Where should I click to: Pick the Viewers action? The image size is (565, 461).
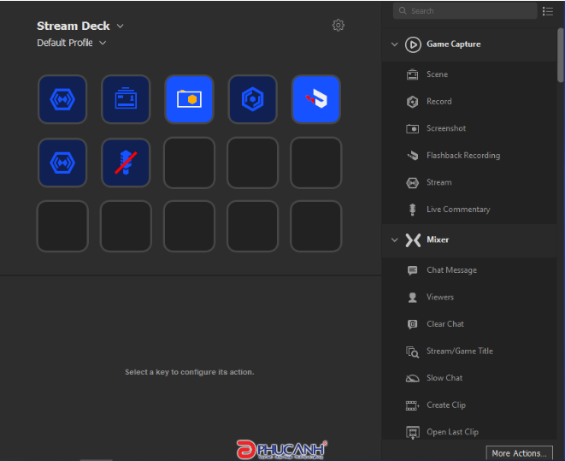[x=469, y=297]
